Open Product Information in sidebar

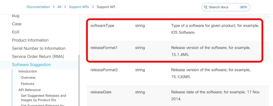pos(30,40)
